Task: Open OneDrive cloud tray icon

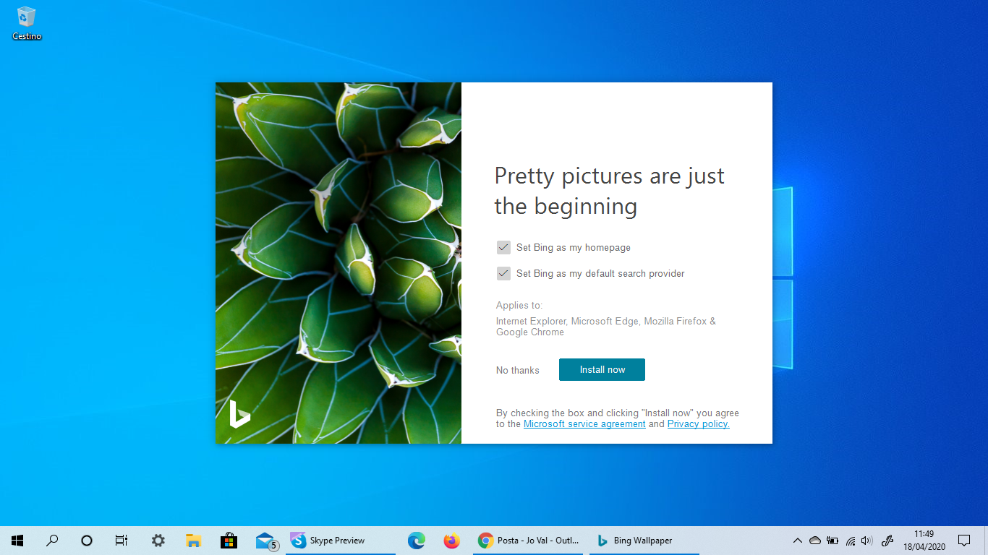Action: click(x=815, y=541)
